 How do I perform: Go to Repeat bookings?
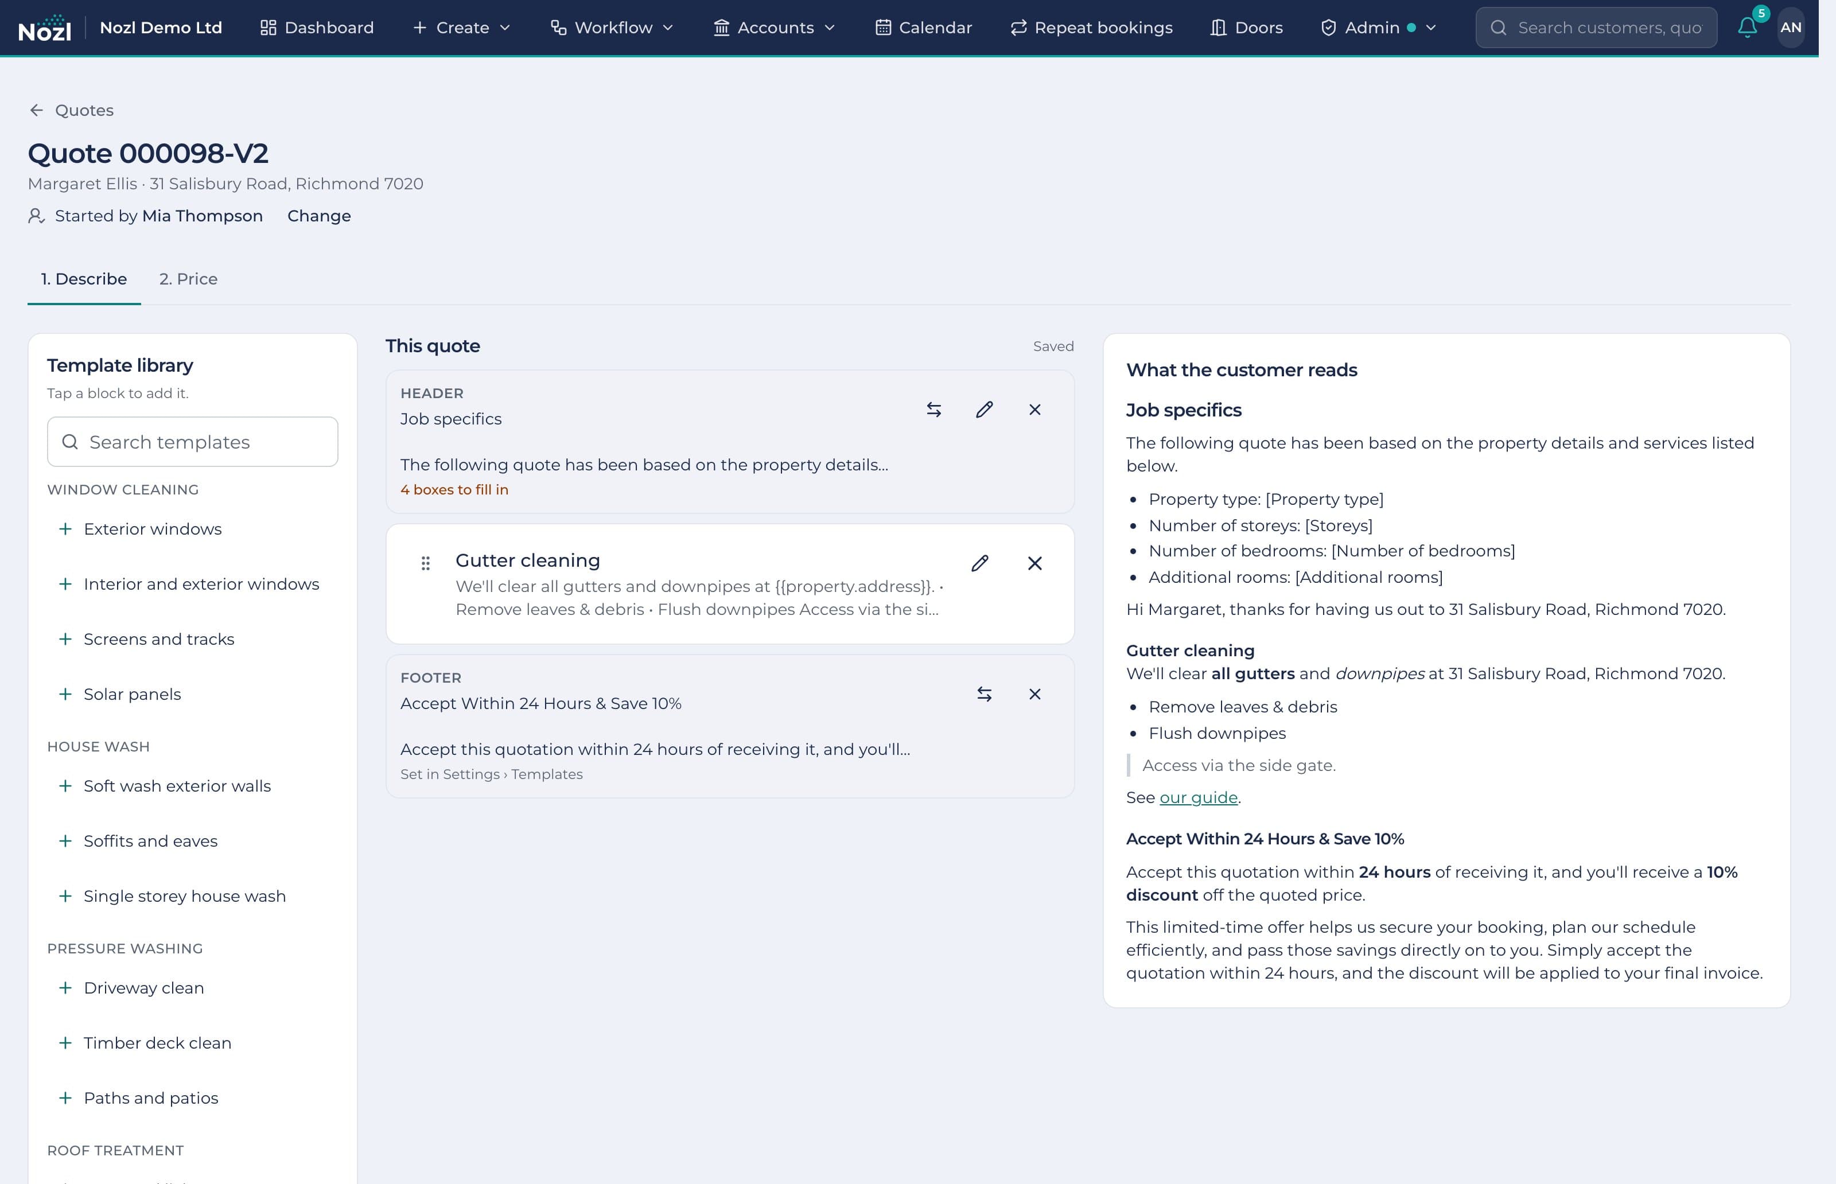(1091, 28)
